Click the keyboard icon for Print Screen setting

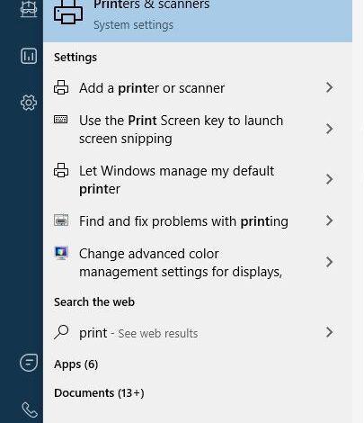point(61,120)
